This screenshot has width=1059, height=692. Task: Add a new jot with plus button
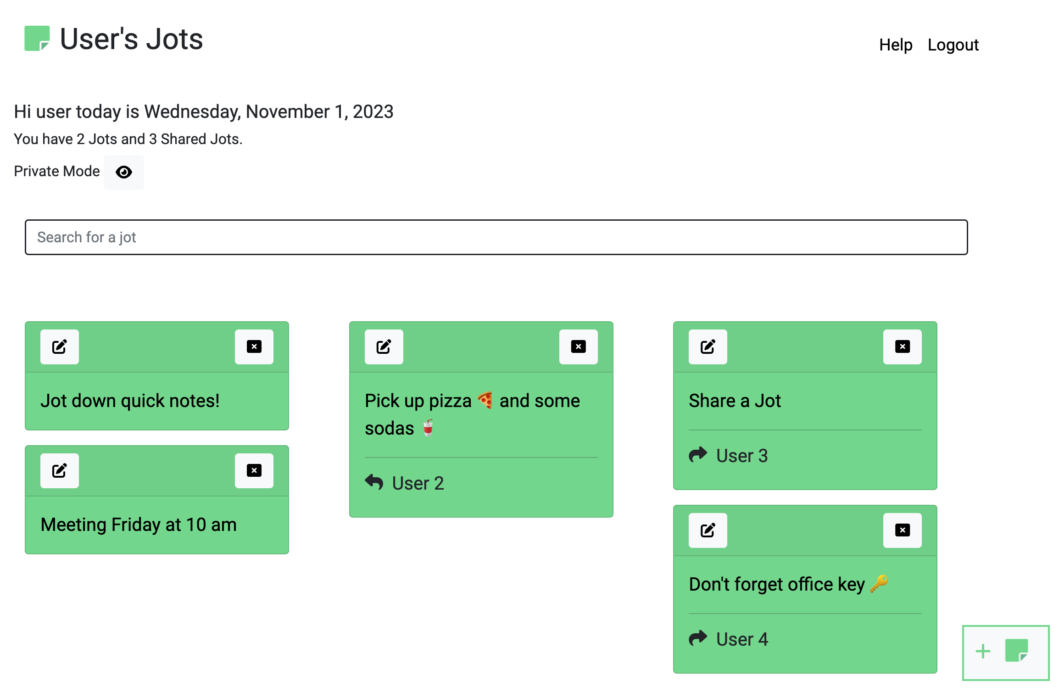[1005, 652]
